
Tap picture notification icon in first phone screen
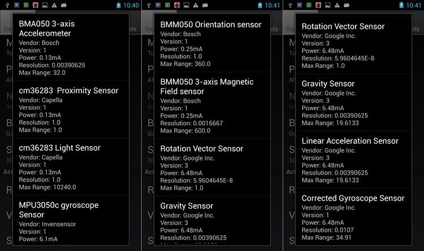pos(45,5)
